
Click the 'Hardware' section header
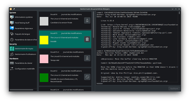click(14, 59)
